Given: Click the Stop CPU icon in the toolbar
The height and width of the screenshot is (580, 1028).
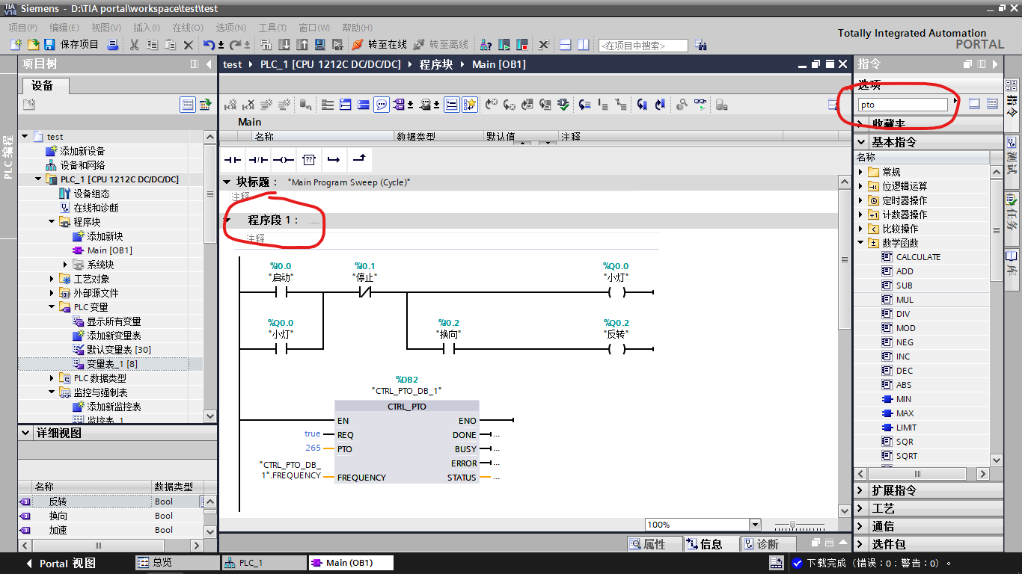Looking at the screenshot, I should click(522, 45).
